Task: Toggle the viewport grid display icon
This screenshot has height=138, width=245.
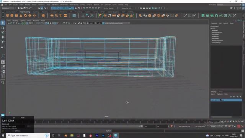Action: 27,23
